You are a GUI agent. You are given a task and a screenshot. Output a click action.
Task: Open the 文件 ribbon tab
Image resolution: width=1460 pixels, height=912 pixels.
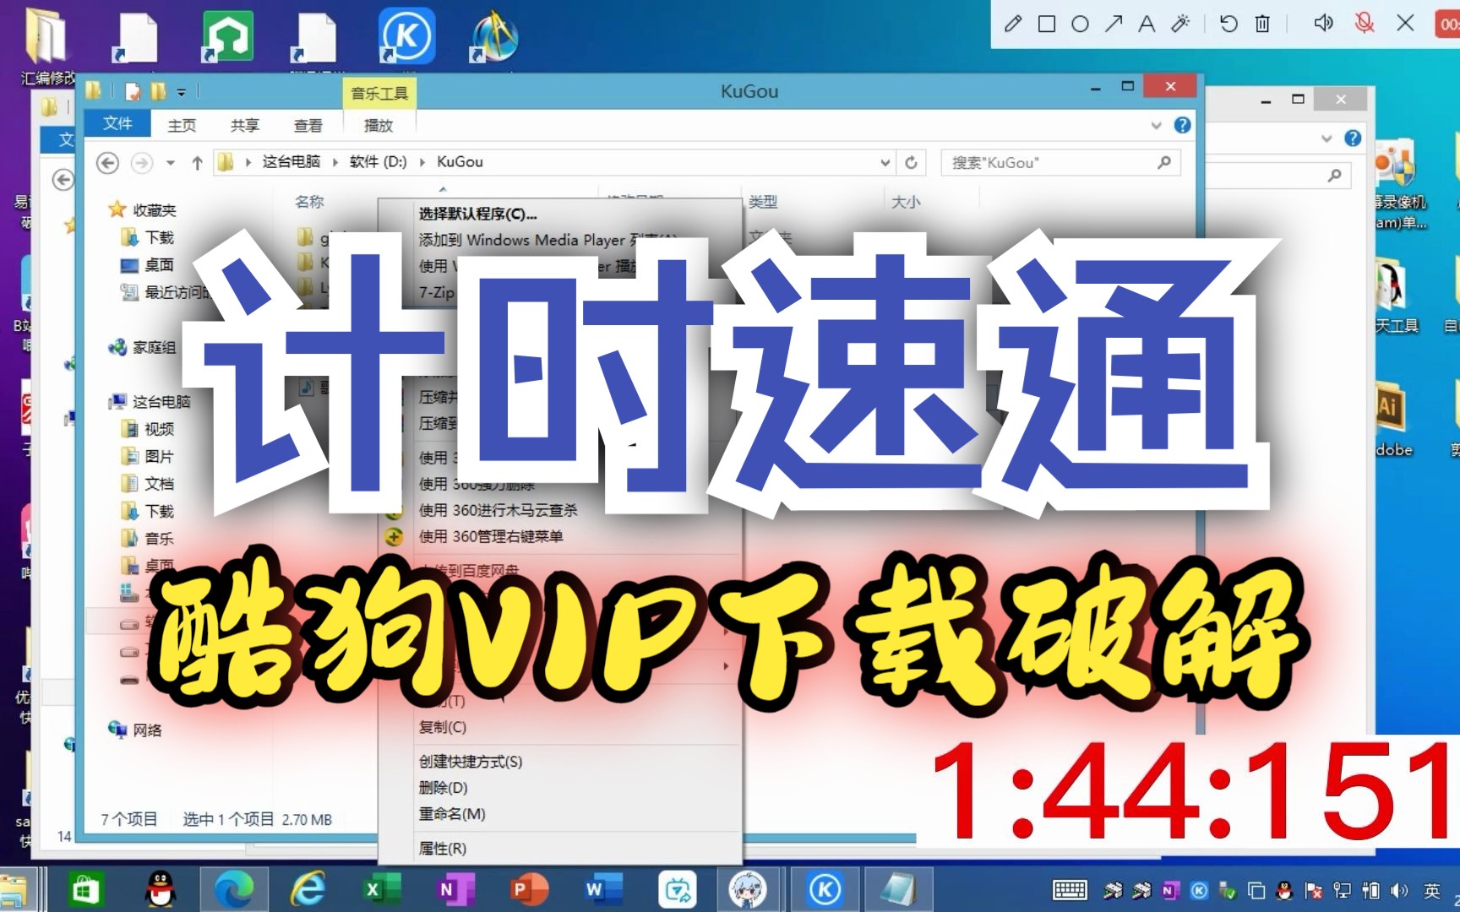click(117, 123)
